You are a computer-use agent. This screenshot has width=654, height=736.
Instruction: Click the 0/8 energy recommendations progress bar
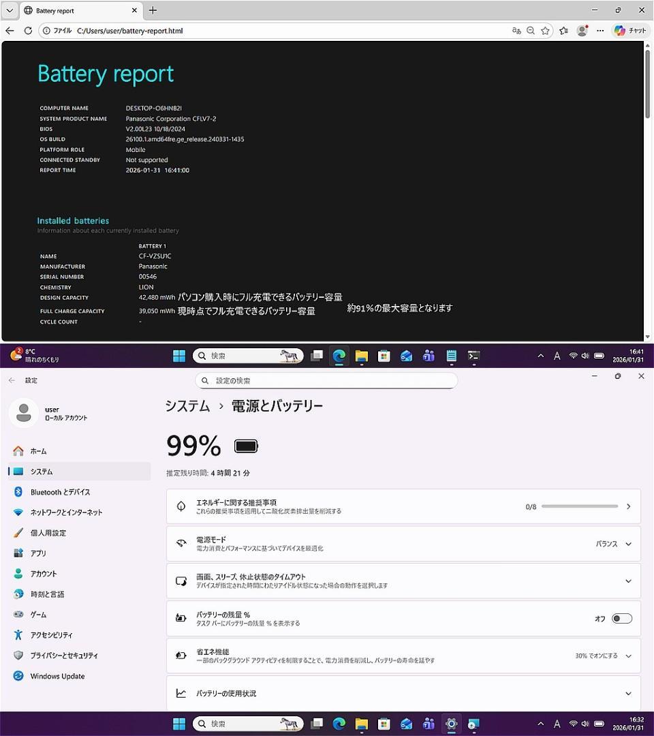click(578, 506)
